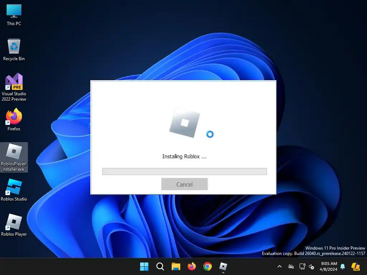The width and height of the screenshot is (367, 275).
Task: Click the Roblox logo in installer dialog
Action: click(x=185, y=123)
